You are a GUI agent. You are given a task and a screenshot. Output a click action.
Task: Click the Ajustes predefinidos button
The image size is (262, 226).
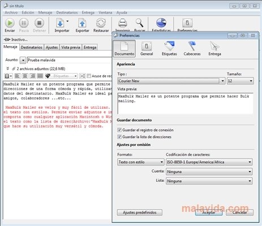(x=140, y=212)
